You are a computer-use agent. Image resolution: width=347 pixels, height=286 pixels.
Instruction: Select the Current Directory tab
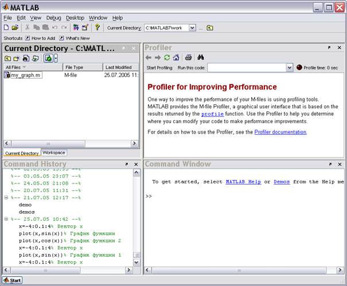(22, 153)
